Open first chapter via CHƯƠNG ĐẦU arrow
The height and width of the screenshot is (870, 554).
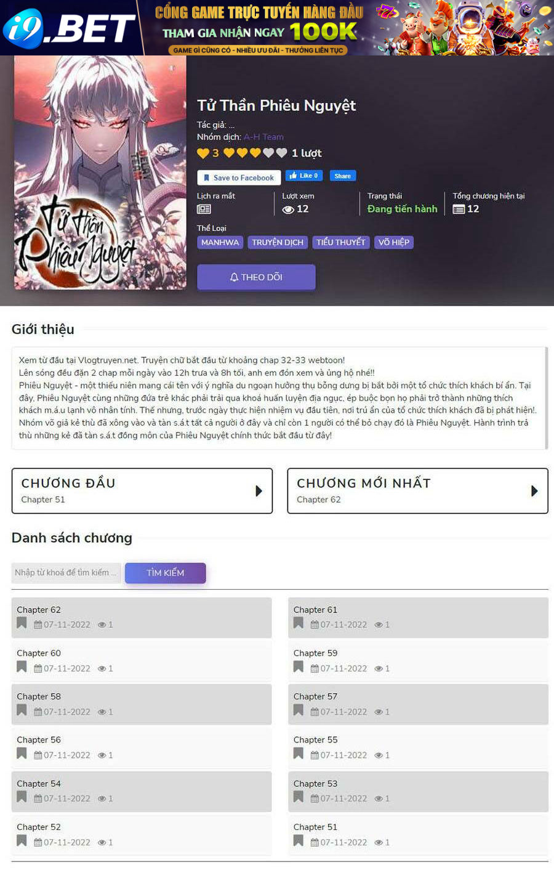coord(259,491)
